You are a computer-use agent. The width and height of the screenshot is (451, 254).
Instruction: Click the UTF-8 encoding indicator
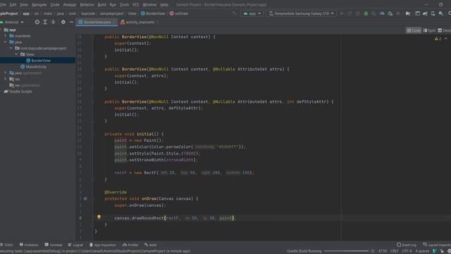point(407,251)
